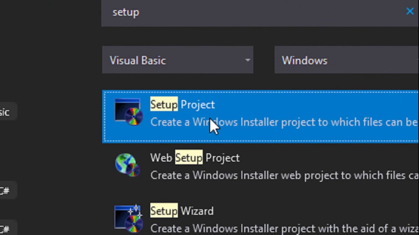The width and height of the screenshot is (419, 235).
Task: Click the search box containing "setup"
Action: 260,12
